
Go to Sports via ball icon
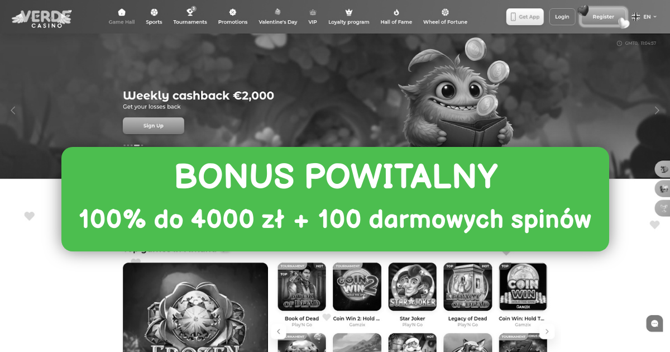coord(154,12)
